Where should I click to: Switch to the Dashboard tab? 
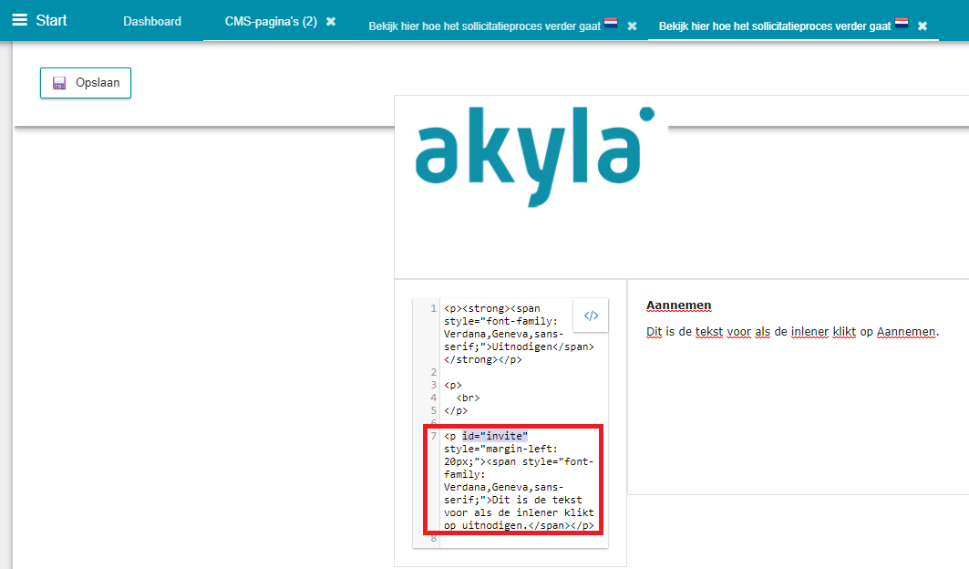pyautogui.click(x=152, y=21)
